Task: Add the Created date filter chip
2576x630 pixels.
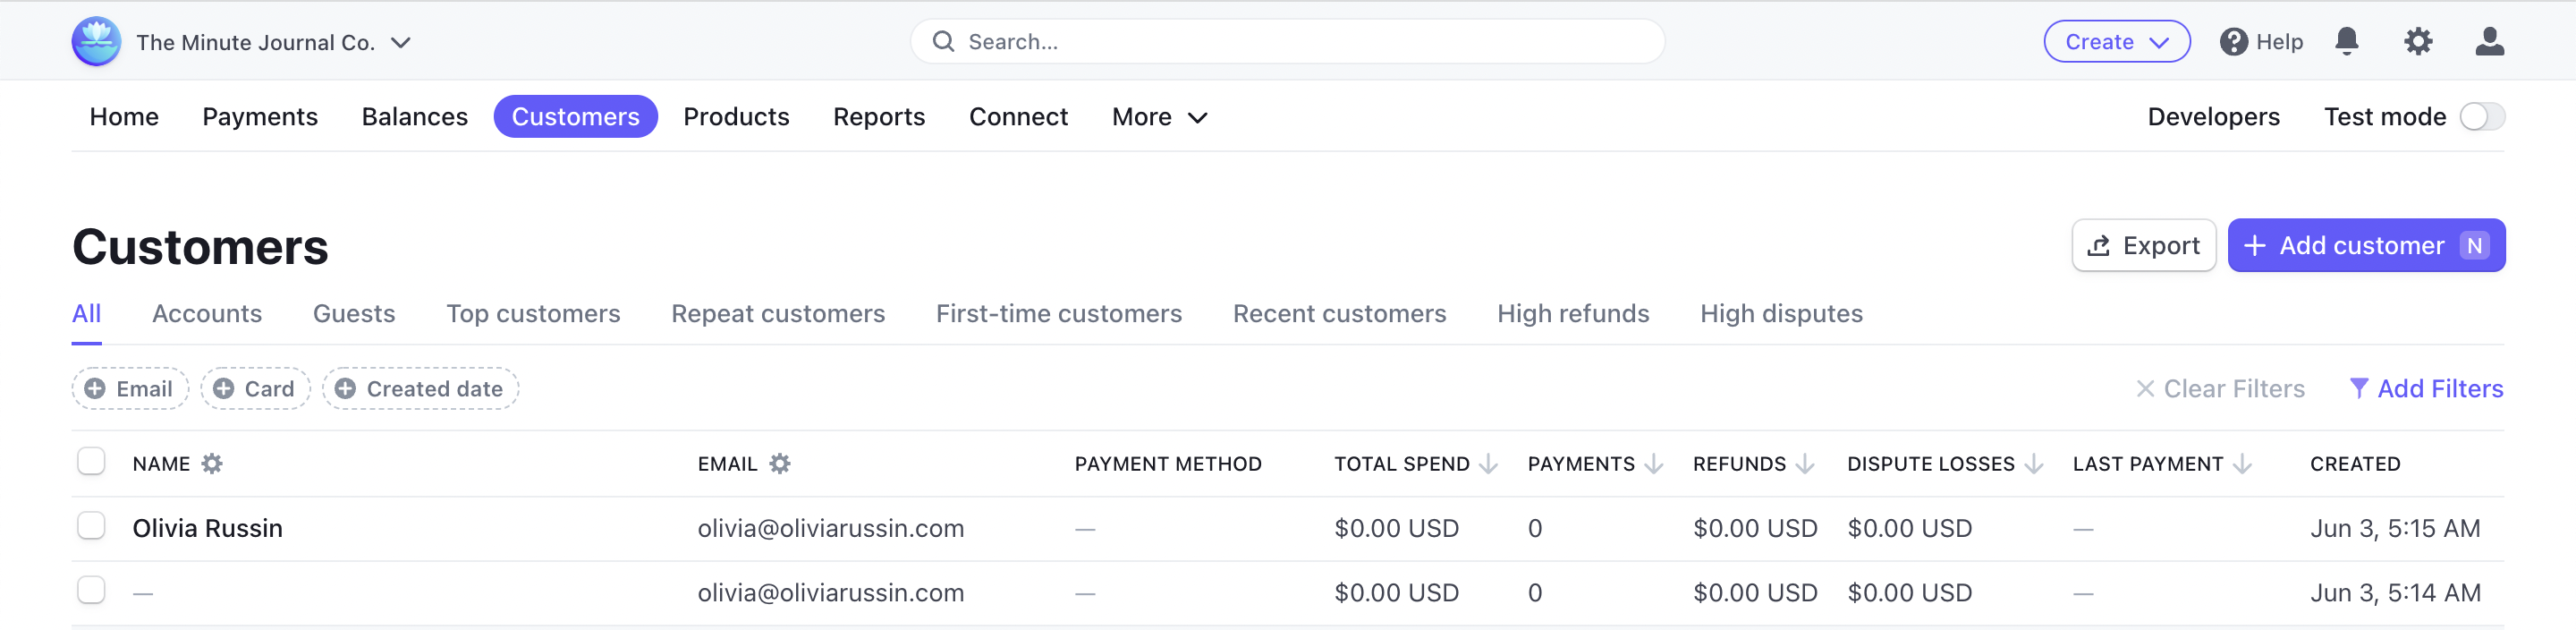Action: pyautogui.click(x=420, y=389)
